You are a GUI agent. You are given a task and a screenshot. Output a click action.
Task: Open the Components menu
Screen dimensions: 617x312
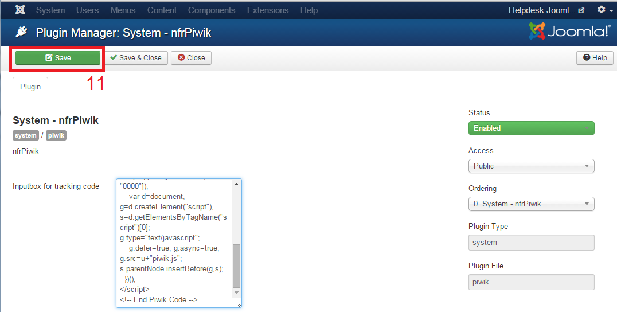212,10
